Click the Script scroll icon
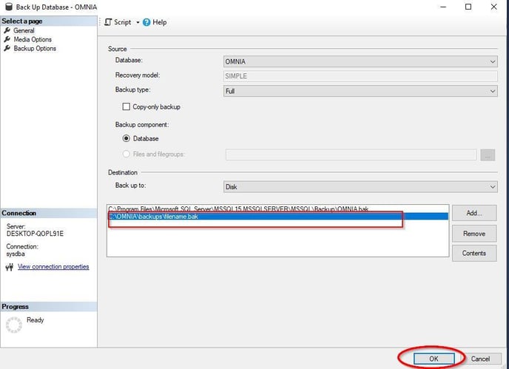The width and height of the screenshot is (509, 369). (x=108, y=22)
